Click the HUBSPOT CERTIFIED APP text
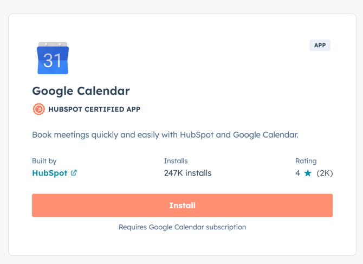 (94, 109)
